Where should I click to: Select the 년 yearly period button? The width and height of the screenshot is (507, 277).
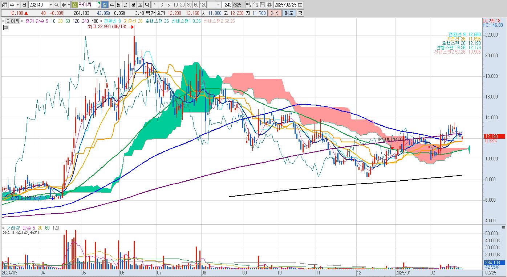tap(125, 5)
